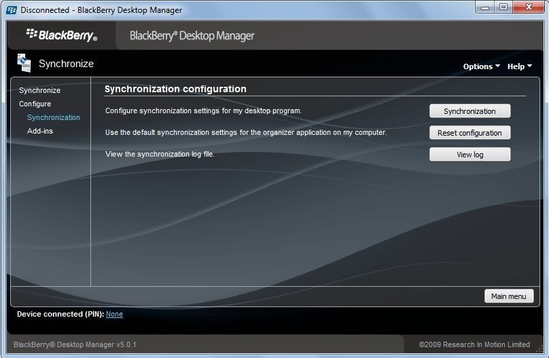Close the BlackBerry Desktop Manager window
This screenshot has height=358, width=549.
(x=529, y=7)
